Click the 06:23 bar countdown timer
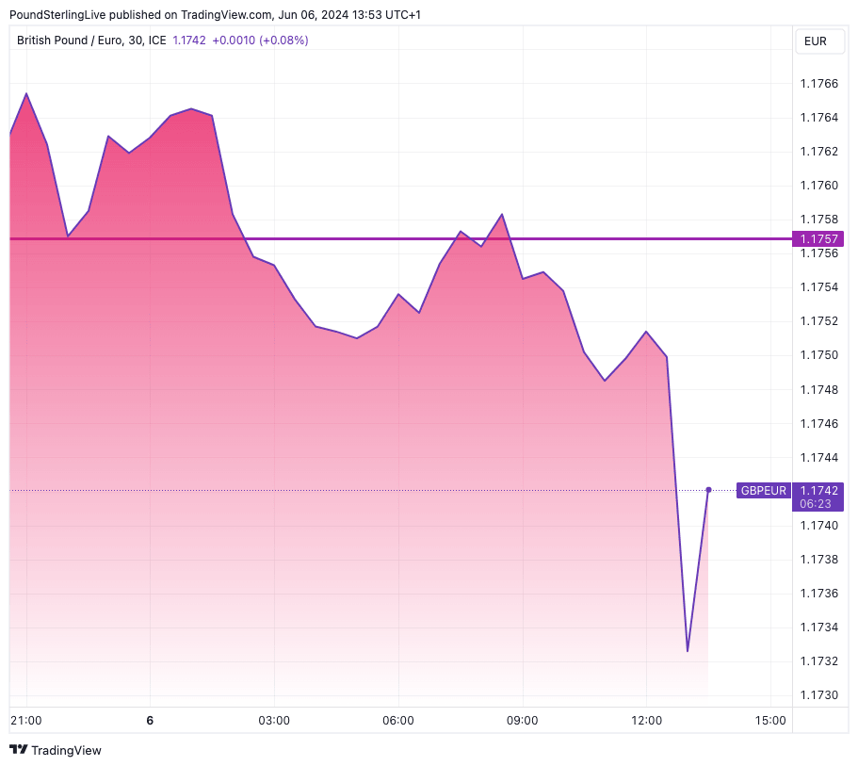 click(x=816, y=504)
